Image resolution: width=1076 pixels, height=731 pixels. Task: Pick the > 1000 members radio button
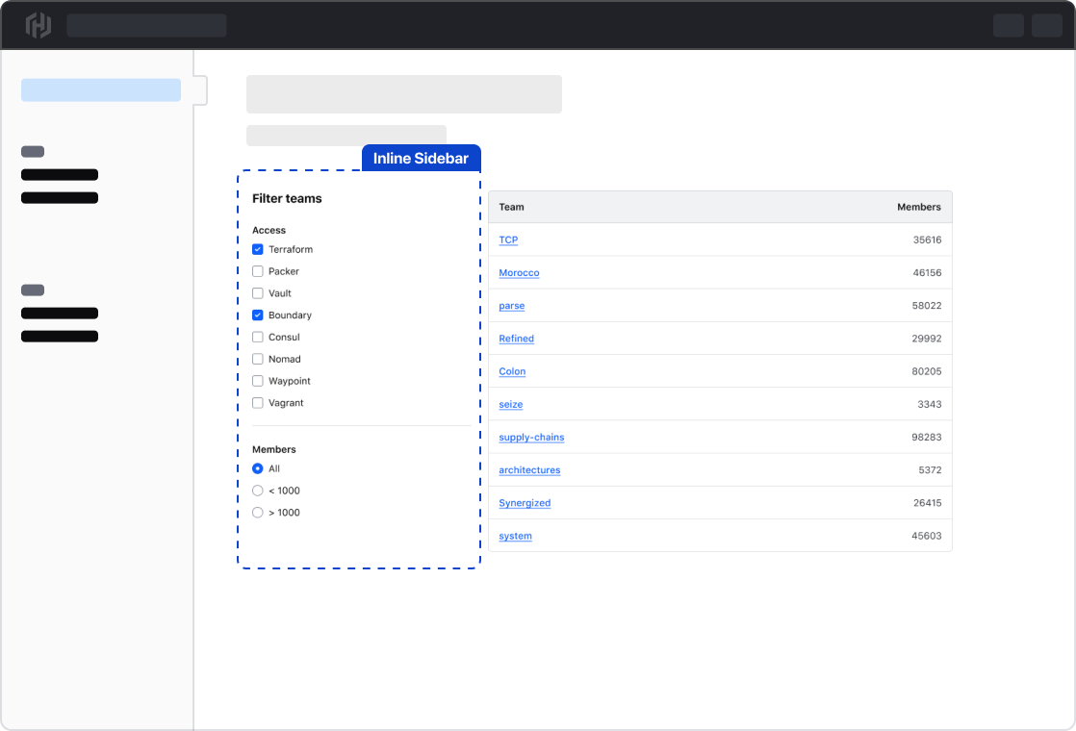pyautogui.click(x=258, y=513)
